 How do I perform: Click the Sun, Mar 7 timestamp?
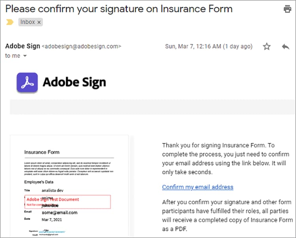(208, 46)
